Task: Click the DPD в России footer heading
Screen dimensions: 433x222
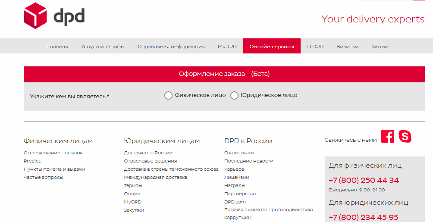Action: pos(248,141)
